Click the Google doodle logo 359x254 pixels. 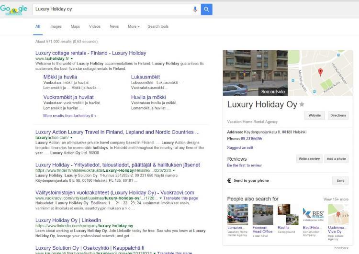[13, 10]
